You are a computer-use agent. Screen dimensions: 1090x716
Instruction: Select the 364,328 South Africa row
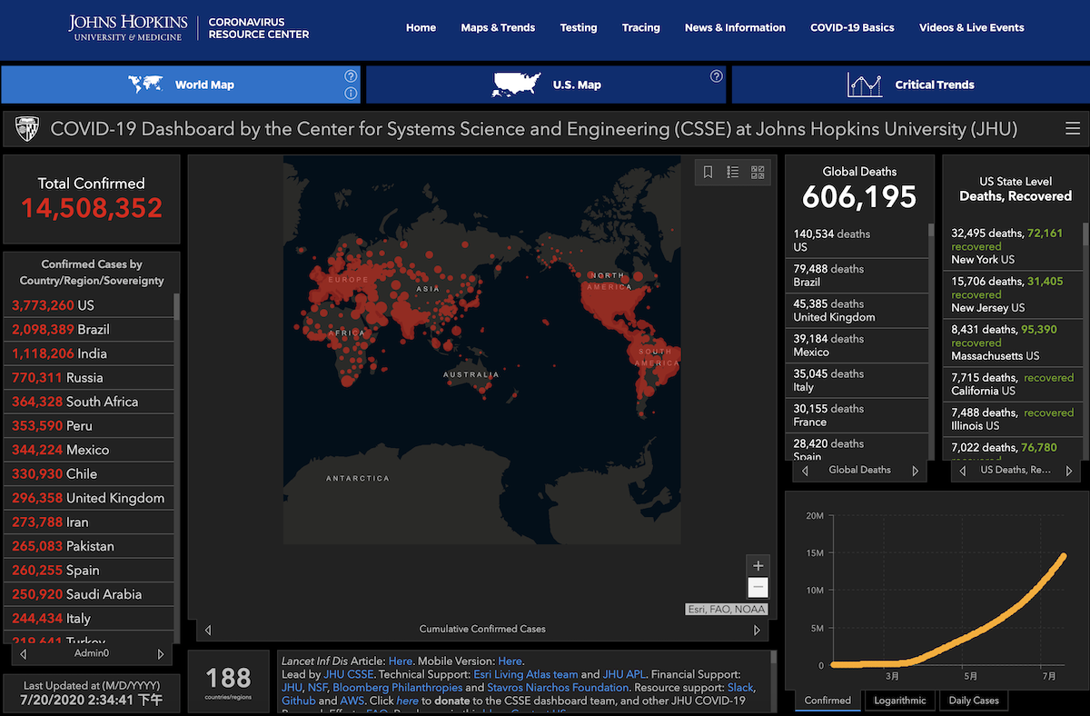point(88,402)
